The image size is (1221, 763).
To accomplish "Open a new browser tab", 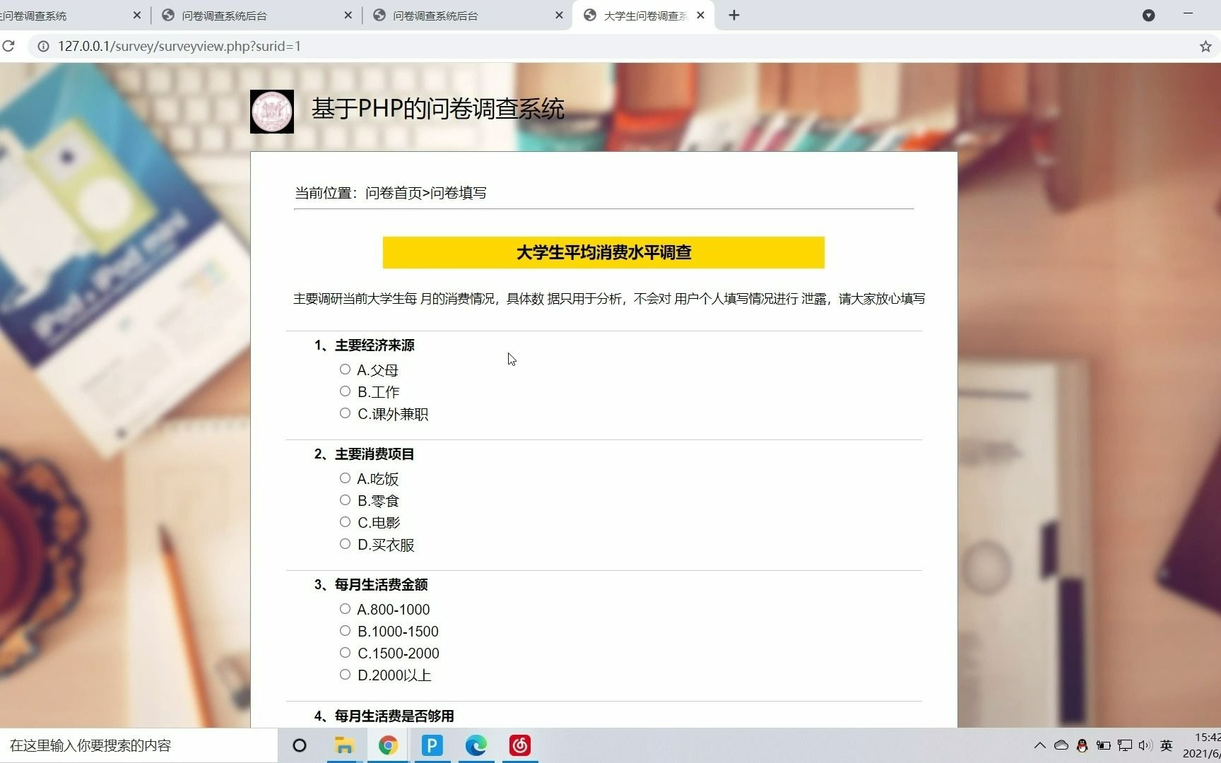I will 734,16.
